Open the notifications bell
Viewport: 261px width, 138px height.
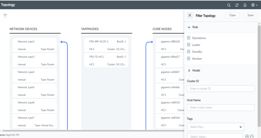(x=250, y=5)
